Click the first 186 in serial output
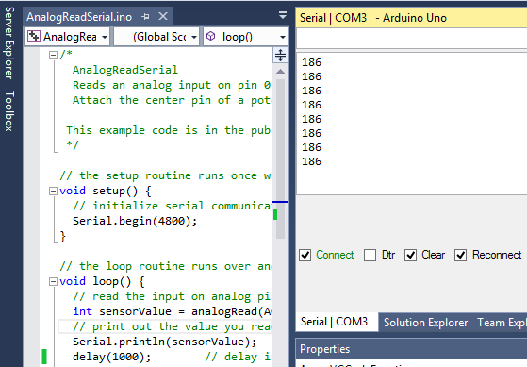The width and height of the screenshot is (527, 367). [x=311, y=62]
